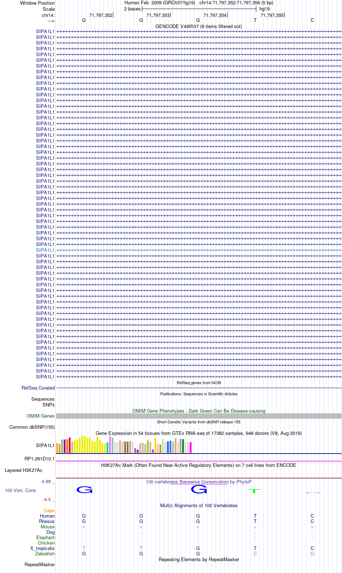Select the Rhesus species label
The width and height of the screenshot is (342, 573).
47,521
